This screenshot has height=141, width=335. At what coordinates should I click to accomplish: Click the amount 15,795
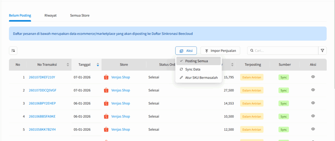pos(229,77)
